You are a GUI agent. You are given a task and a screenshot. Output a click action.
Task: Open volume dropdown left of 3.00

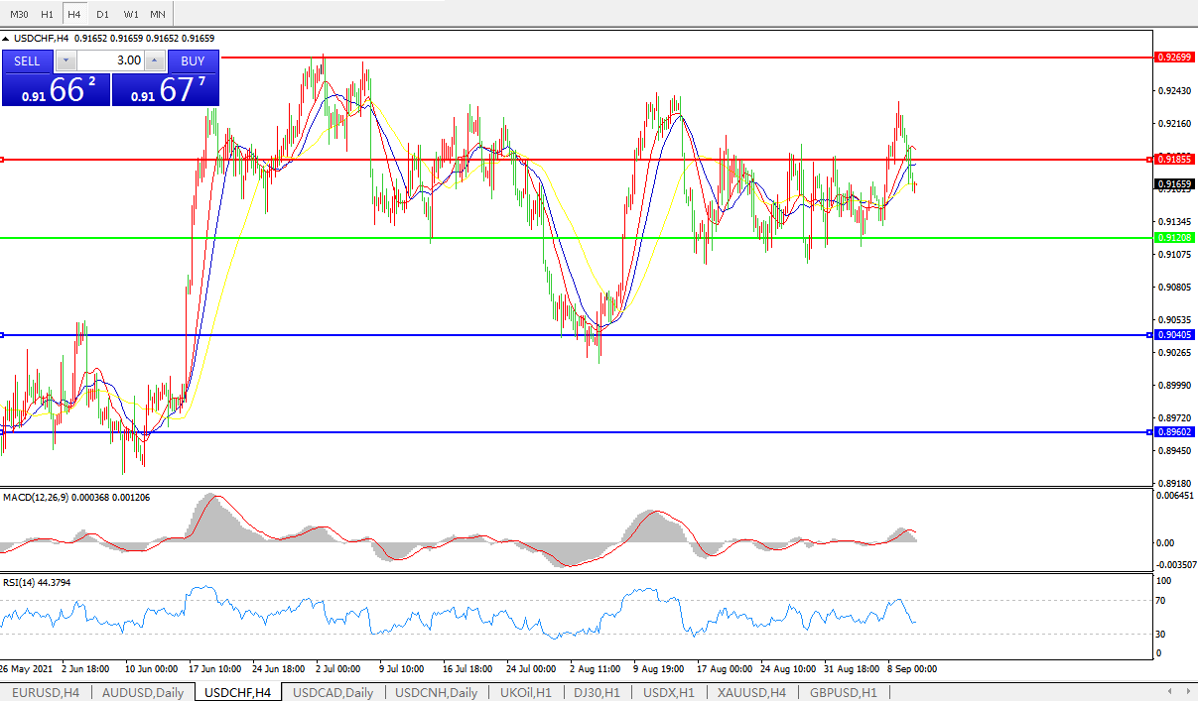pyautogui.click(x=66, y=60)
